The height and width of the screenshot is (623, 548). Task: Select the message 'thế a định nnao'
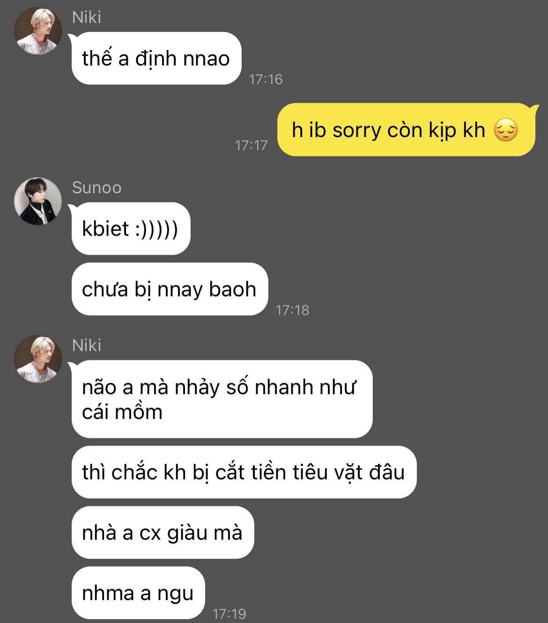[x=156, y=58]
